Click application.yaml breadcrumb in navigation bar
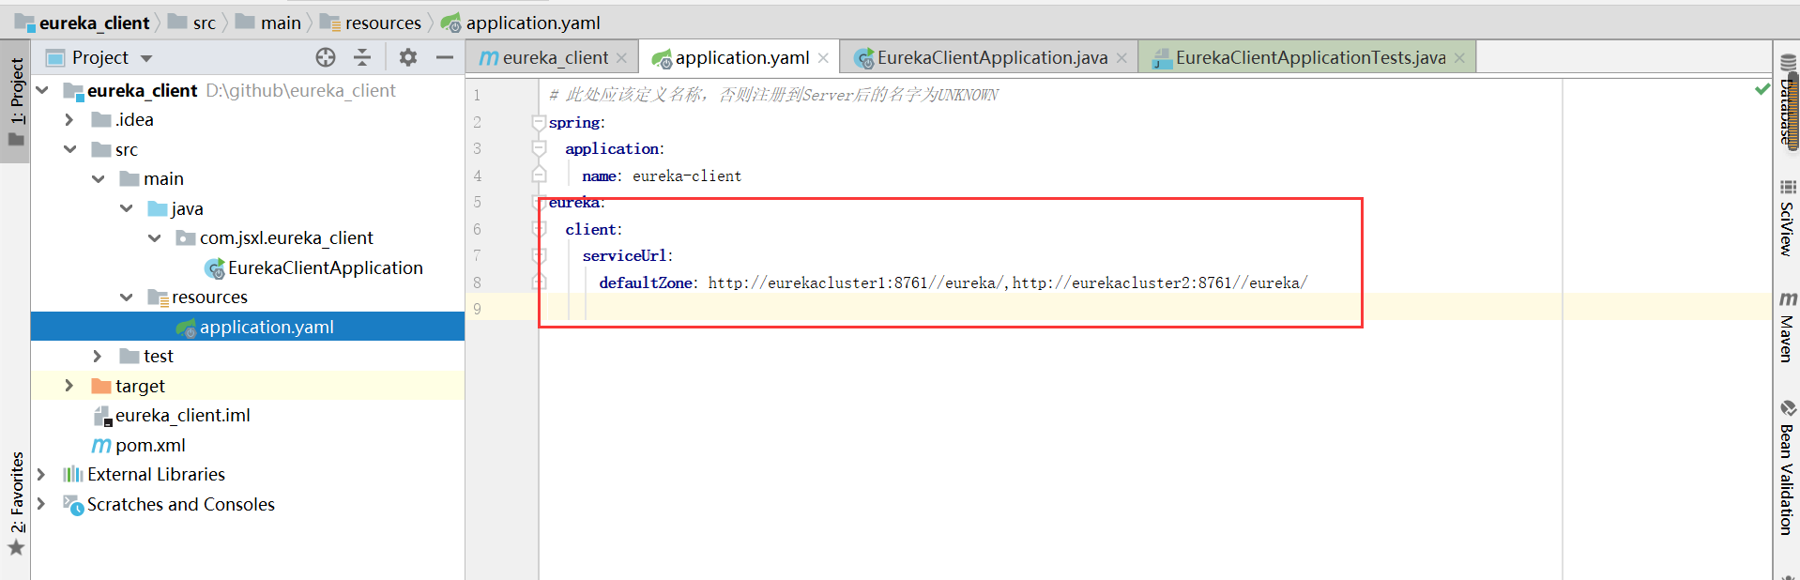Image resolution: width=1800 pixels, height=580 pixels. tap(521, 23)
